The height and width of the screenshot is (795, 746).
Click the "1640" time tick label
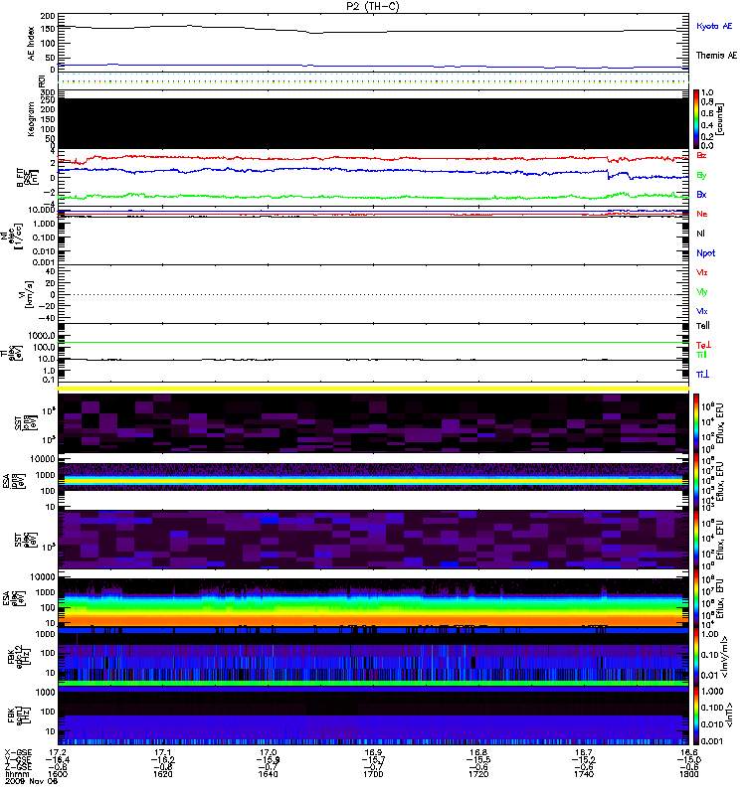pos(268,774)
